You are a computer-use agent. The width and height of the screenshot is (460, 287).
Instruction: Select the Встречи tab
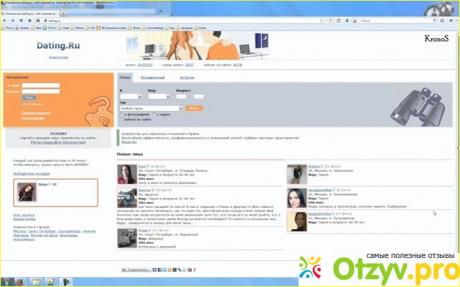click(187, 76)
